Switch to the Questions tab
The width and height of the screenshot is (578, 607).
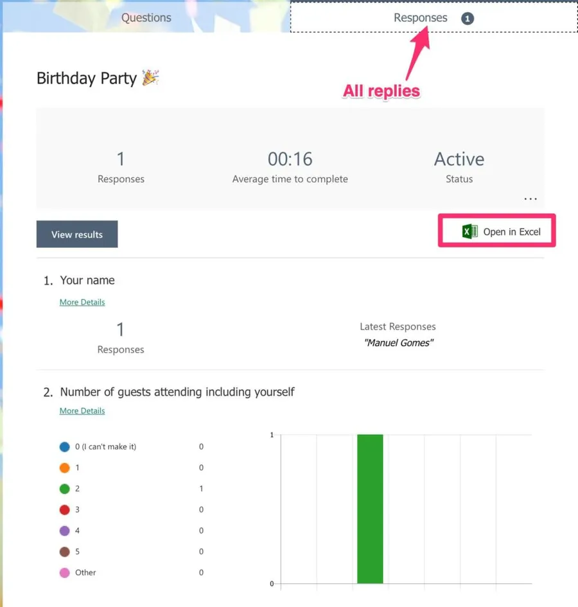pos(146,18)
